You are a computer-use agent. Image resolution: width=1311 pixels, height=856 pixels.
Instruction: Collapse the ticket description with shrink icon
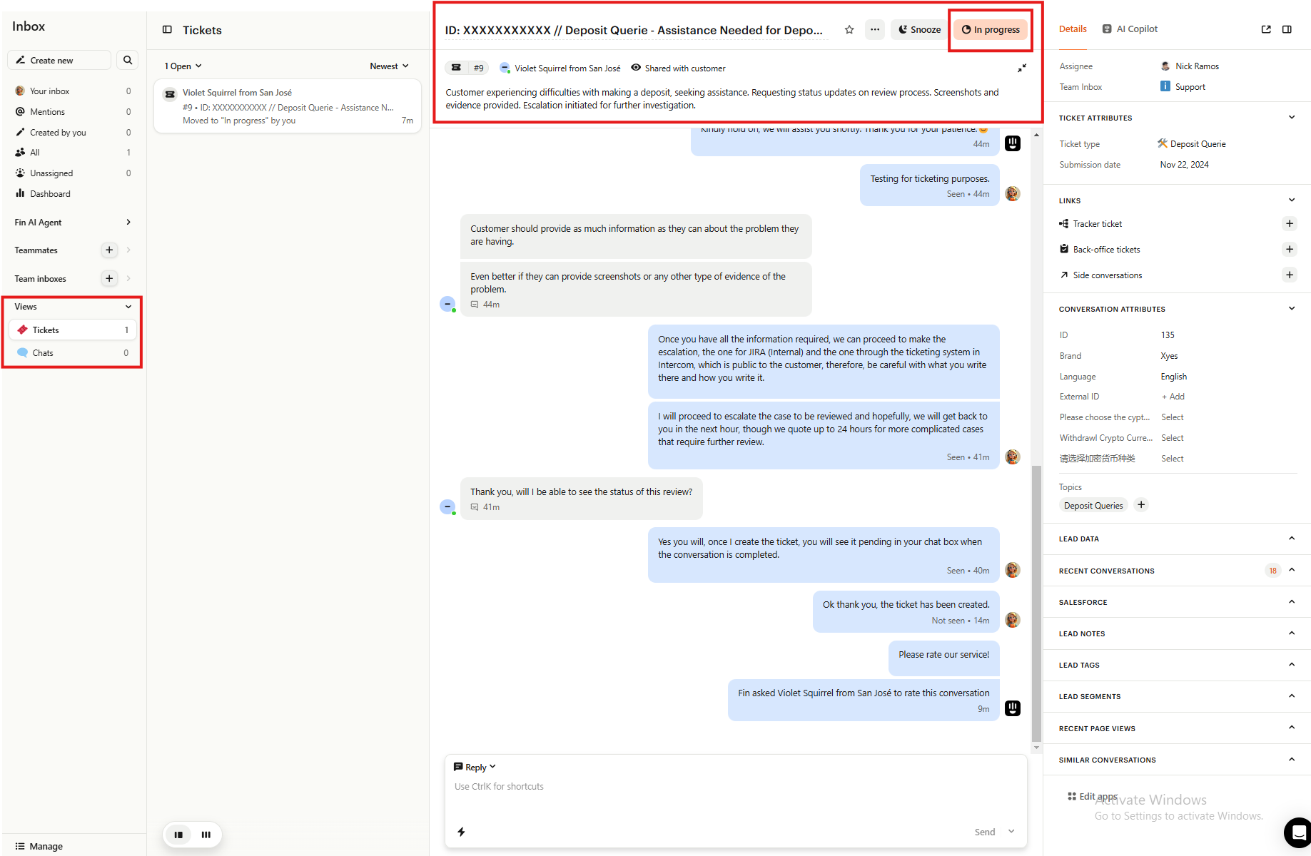(1022, 68)
